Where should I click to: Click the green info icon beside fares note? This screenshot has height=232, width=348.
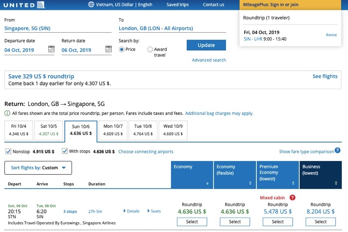tap(8, 114)
